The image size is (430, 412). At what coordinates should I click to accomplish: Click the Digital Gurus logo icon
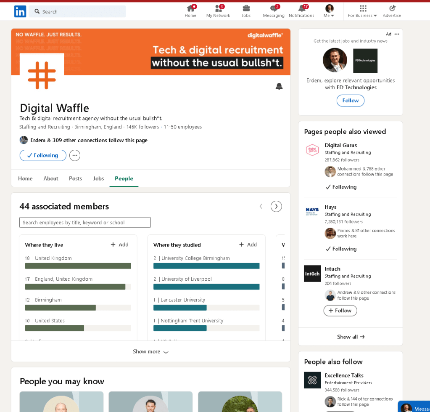click(x=312, y=150)
